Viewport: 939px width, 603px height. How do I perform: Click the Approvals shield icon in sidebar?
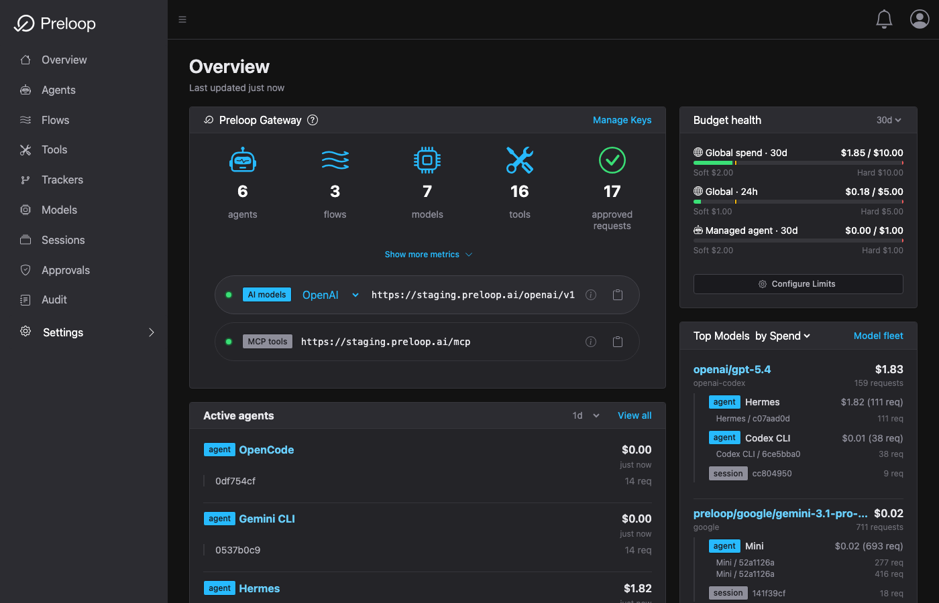[x=25, y=270]
